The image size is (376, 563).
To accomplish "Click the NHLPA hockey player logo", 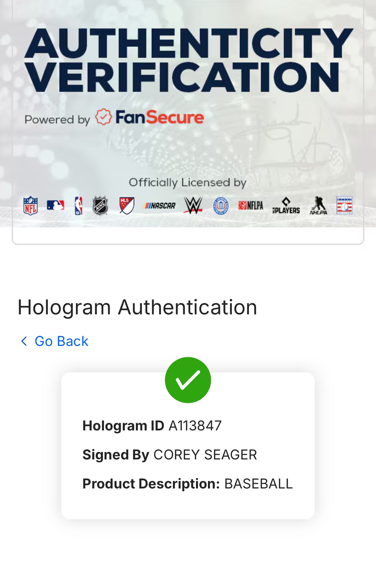I will tap(318, 205).
